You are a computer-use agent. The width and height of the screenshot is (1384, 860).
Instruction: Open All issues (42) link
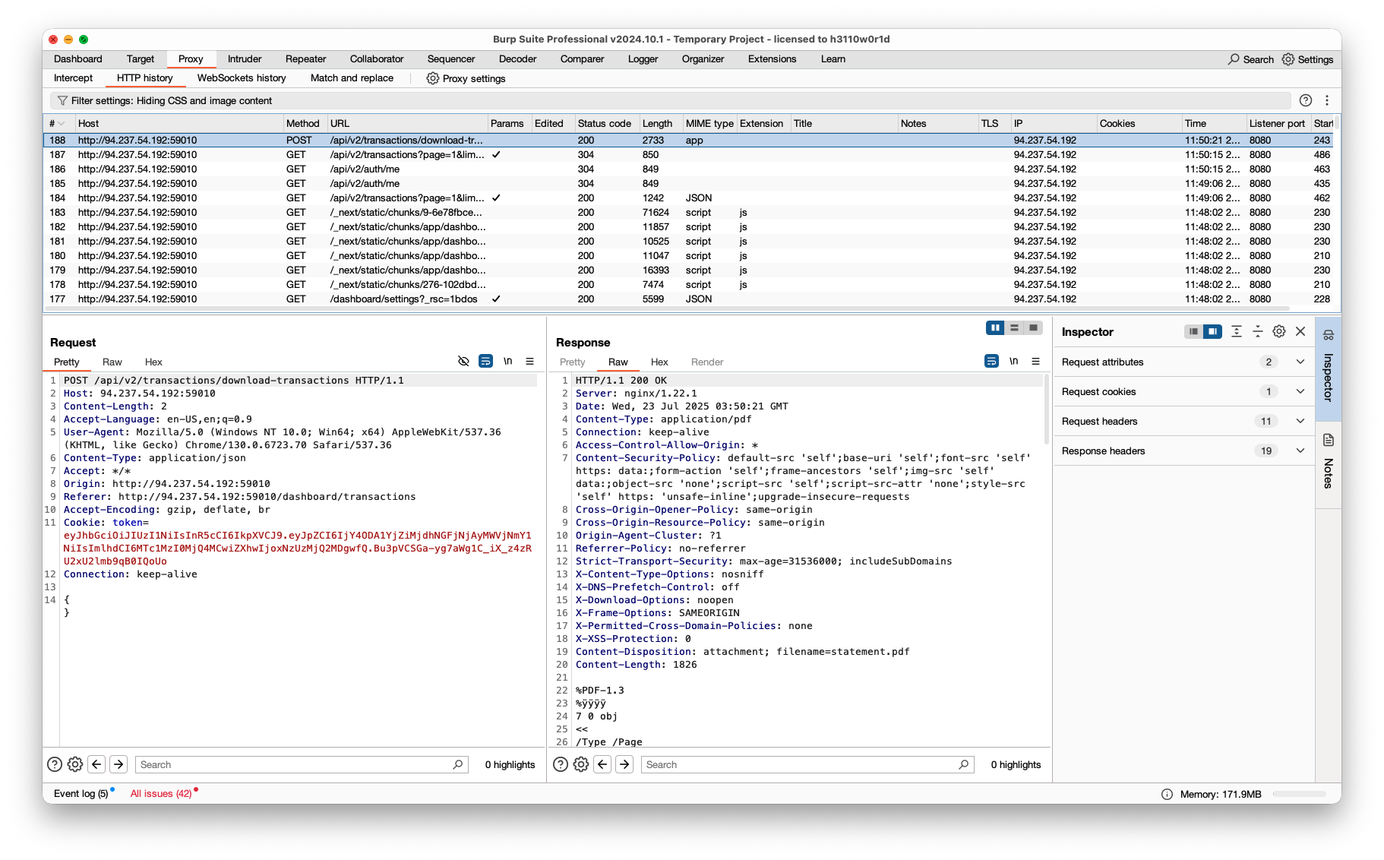(161, 794)
